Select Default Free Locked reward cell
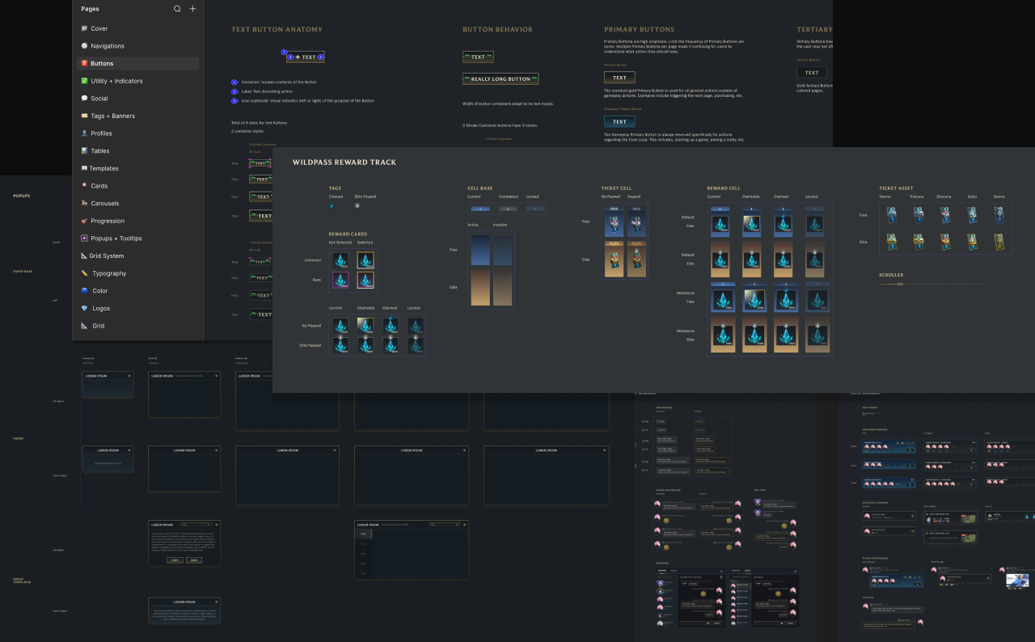This screenshot has height=642, width=1035. point(813,222)
